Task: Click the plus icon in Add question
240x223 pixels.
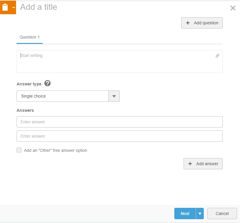Action: (188, 23)
